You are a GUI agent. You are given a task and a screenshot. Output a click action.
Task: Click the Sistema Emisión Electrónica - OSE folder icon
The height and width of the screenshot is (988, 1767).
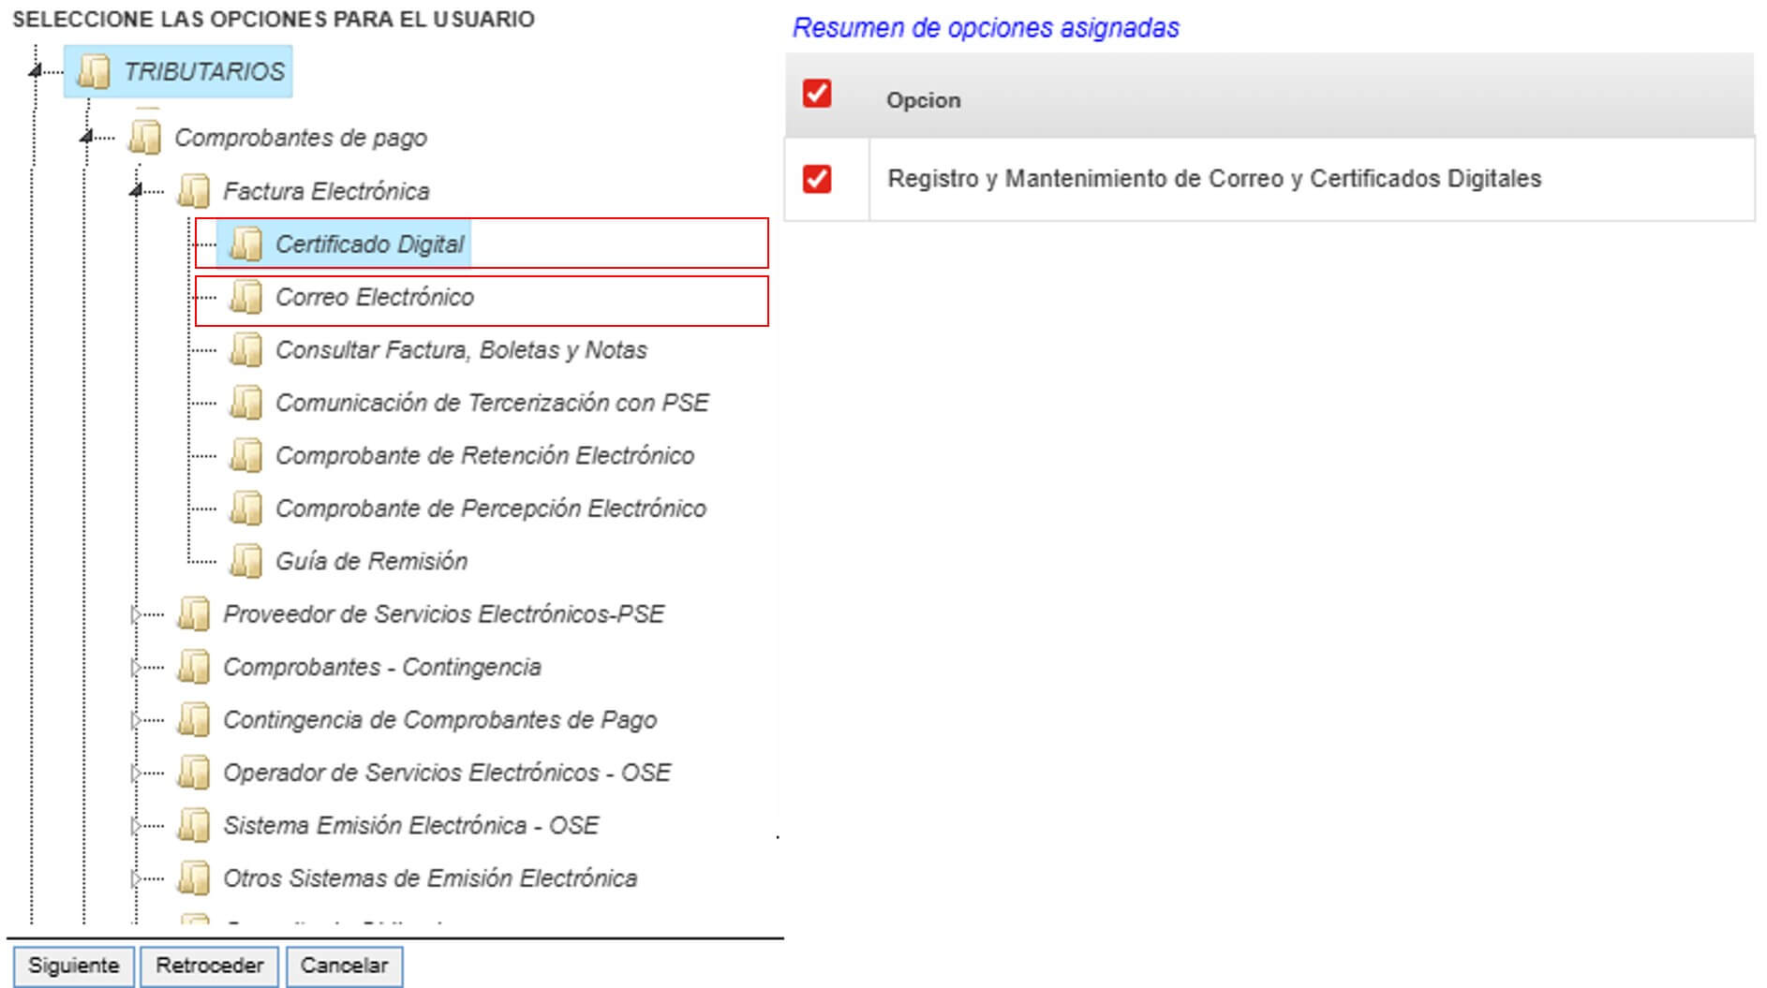(193, 825)
